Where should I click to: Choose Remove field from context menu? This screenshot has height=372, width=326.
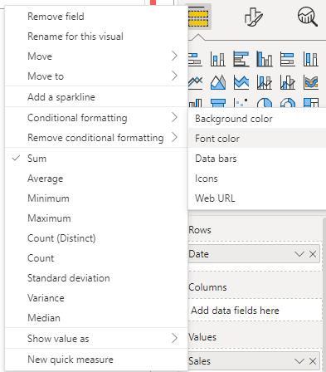pos(96,17)
